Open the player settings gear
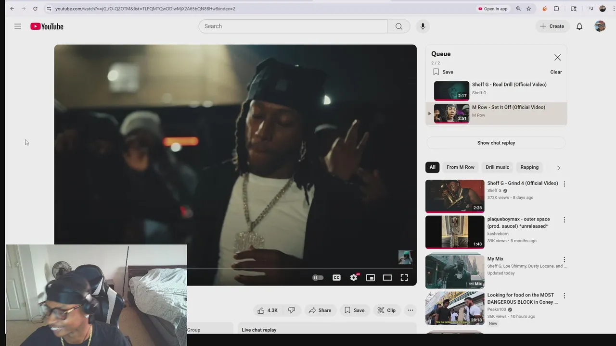 coord(354,278)
